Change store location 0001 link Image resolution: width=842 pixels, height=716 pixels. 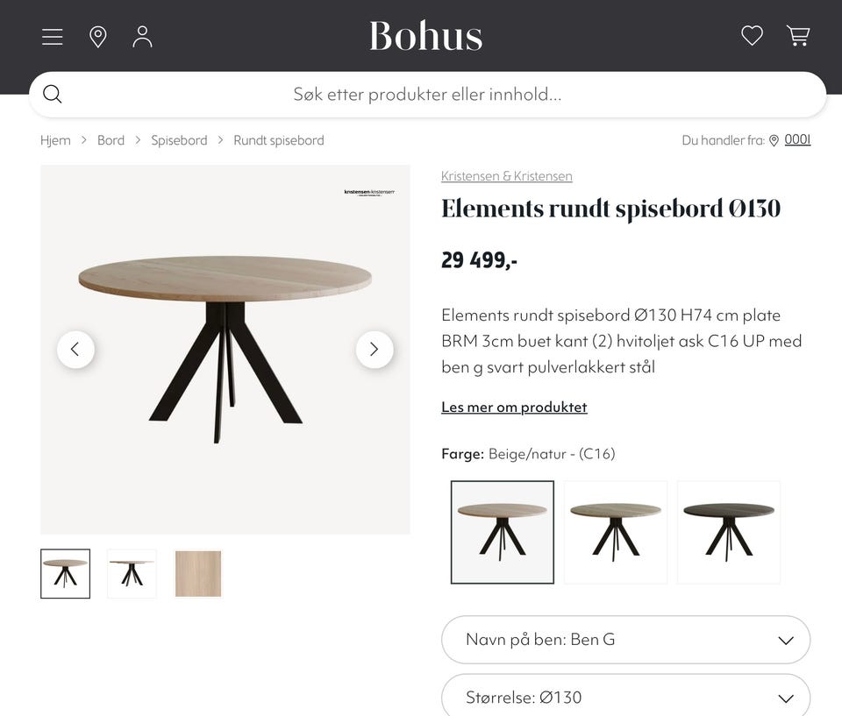click(797, 139)
